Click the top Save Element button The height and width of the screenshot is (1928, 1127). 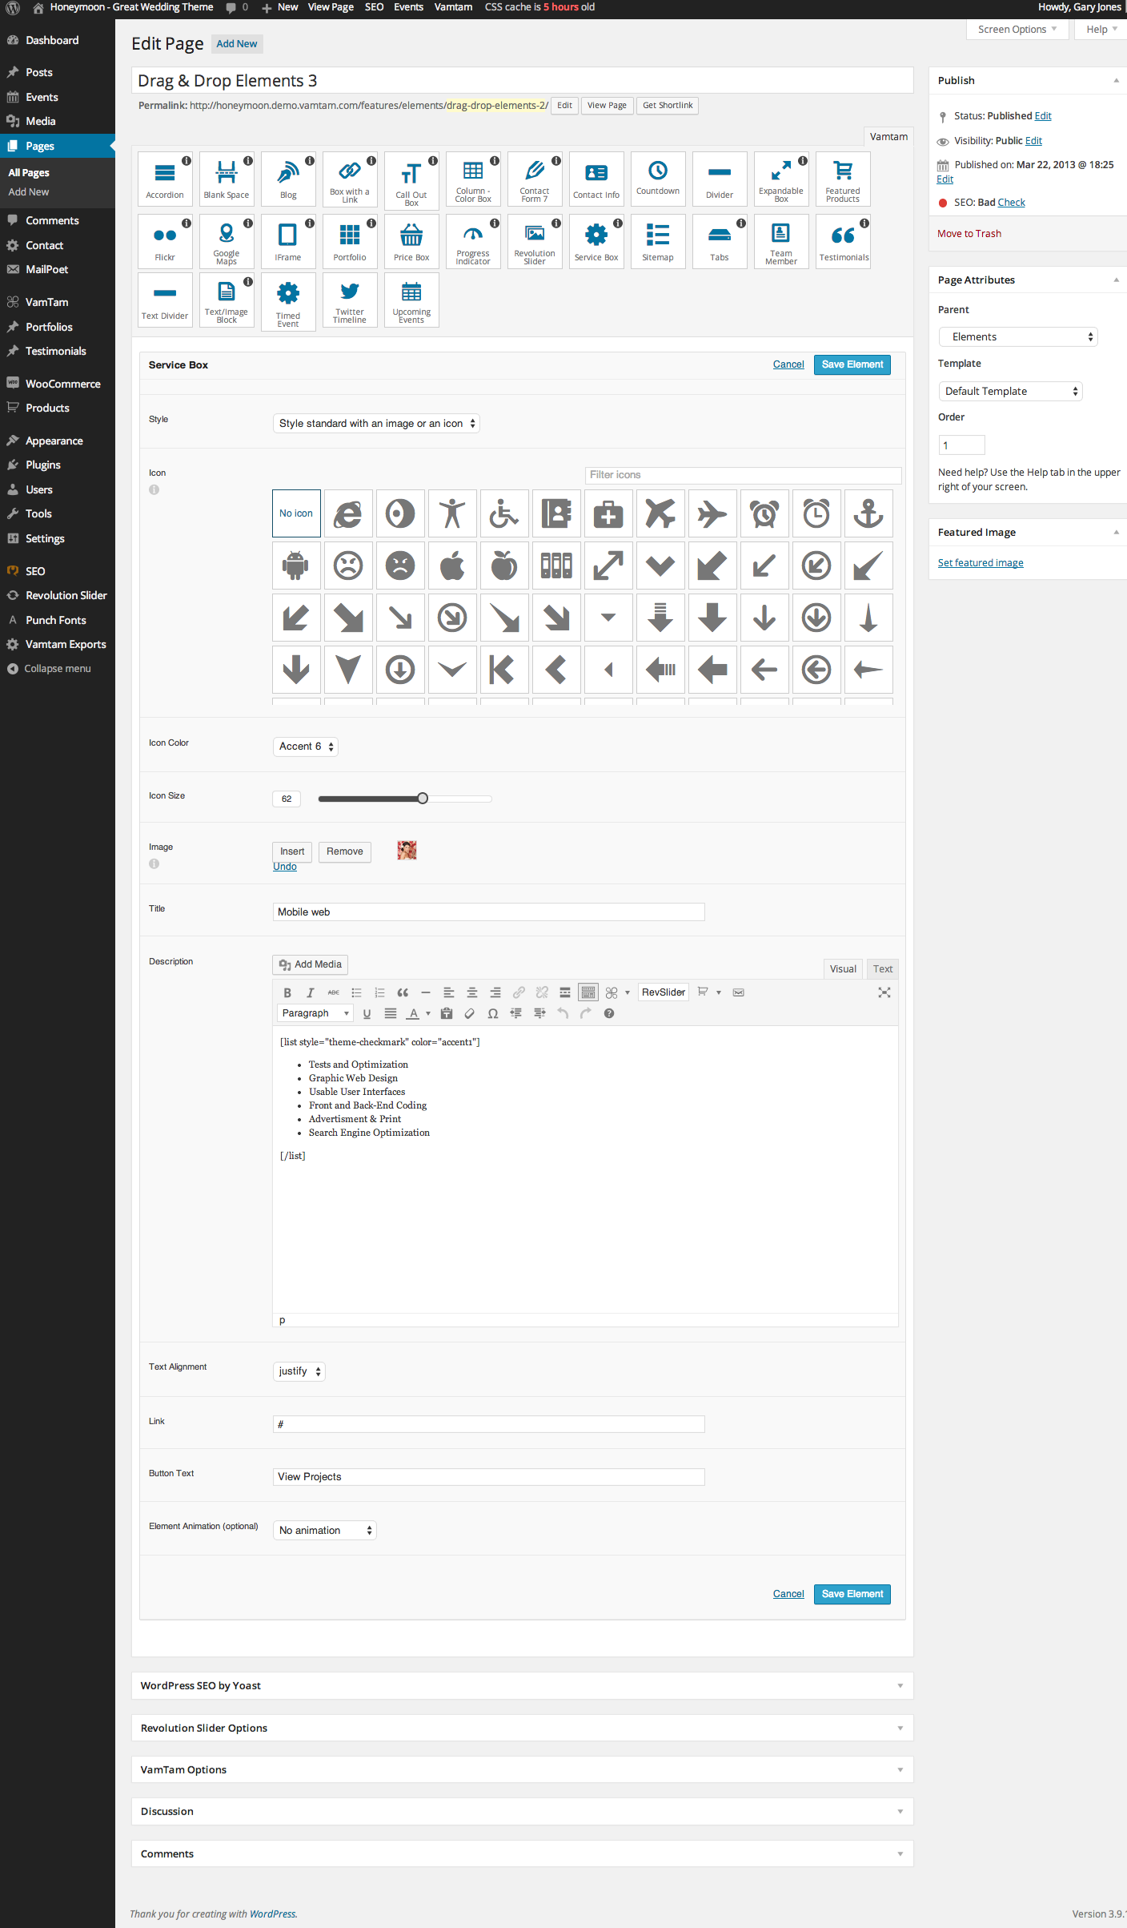(852, 364)
